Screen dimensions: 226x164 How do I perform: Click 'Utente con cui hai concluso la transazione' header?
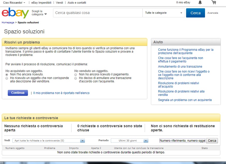tap(139, 148)
